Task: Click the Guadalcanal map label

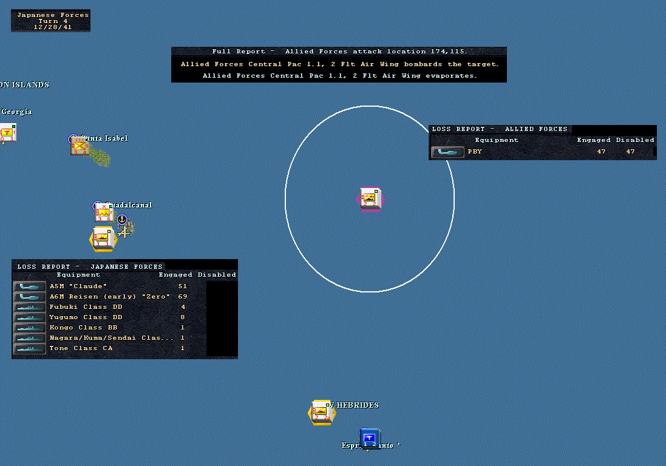Action: click(x=128, y=205)
